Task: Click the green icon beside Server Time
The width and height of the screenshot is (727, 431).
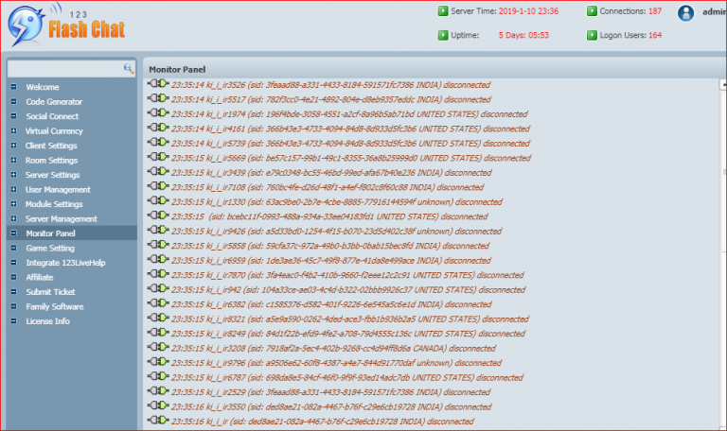Action: (x=443, y=10)
